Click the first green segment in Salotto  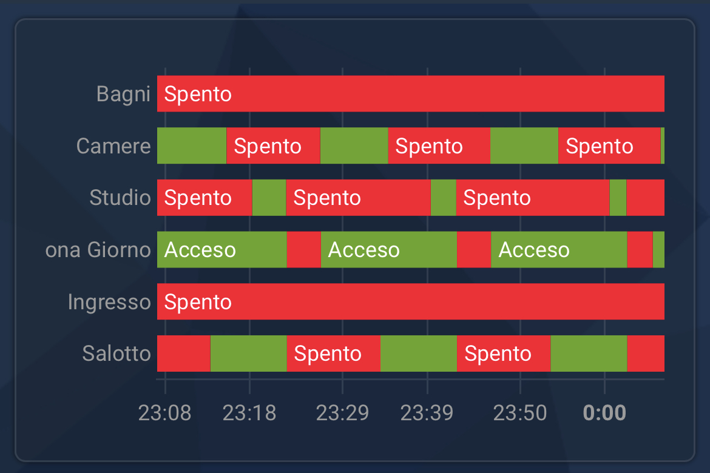click(249, 354)
